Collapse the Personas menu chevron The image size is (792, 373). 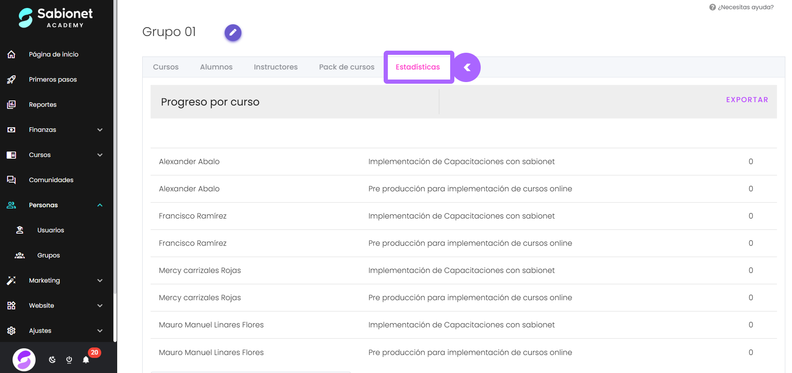point(100,205)
